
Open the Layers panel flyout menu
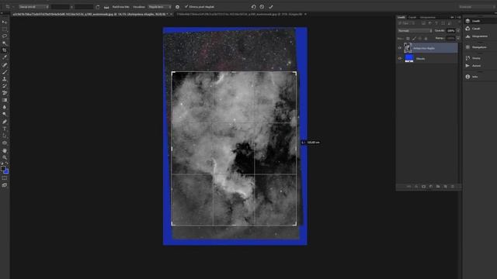coord(459,17)
